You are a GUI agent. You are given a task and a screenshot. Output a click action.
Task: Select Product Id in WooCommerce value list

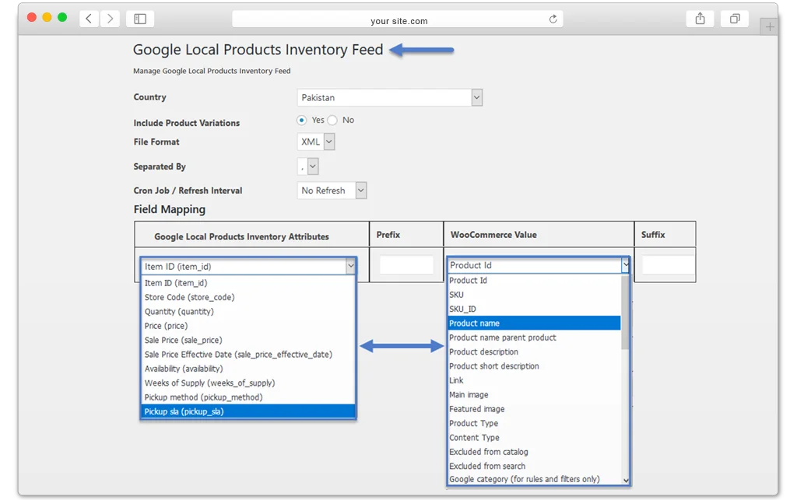[x=534, y=280]
